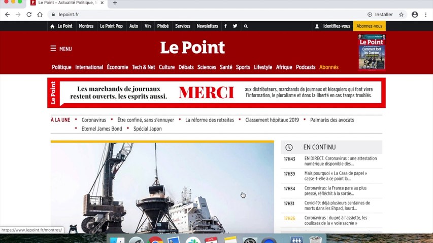433x243 pixels.
Task: Open the Politique section
Action: [61, 67]
